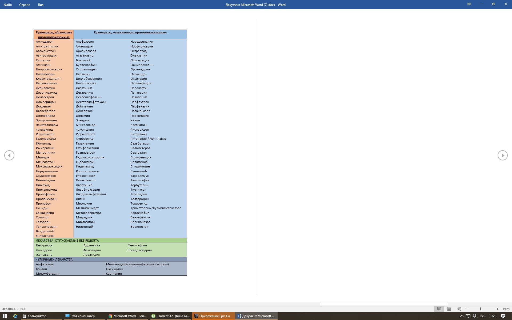Switch to Web Layout view

coord(459,309)
